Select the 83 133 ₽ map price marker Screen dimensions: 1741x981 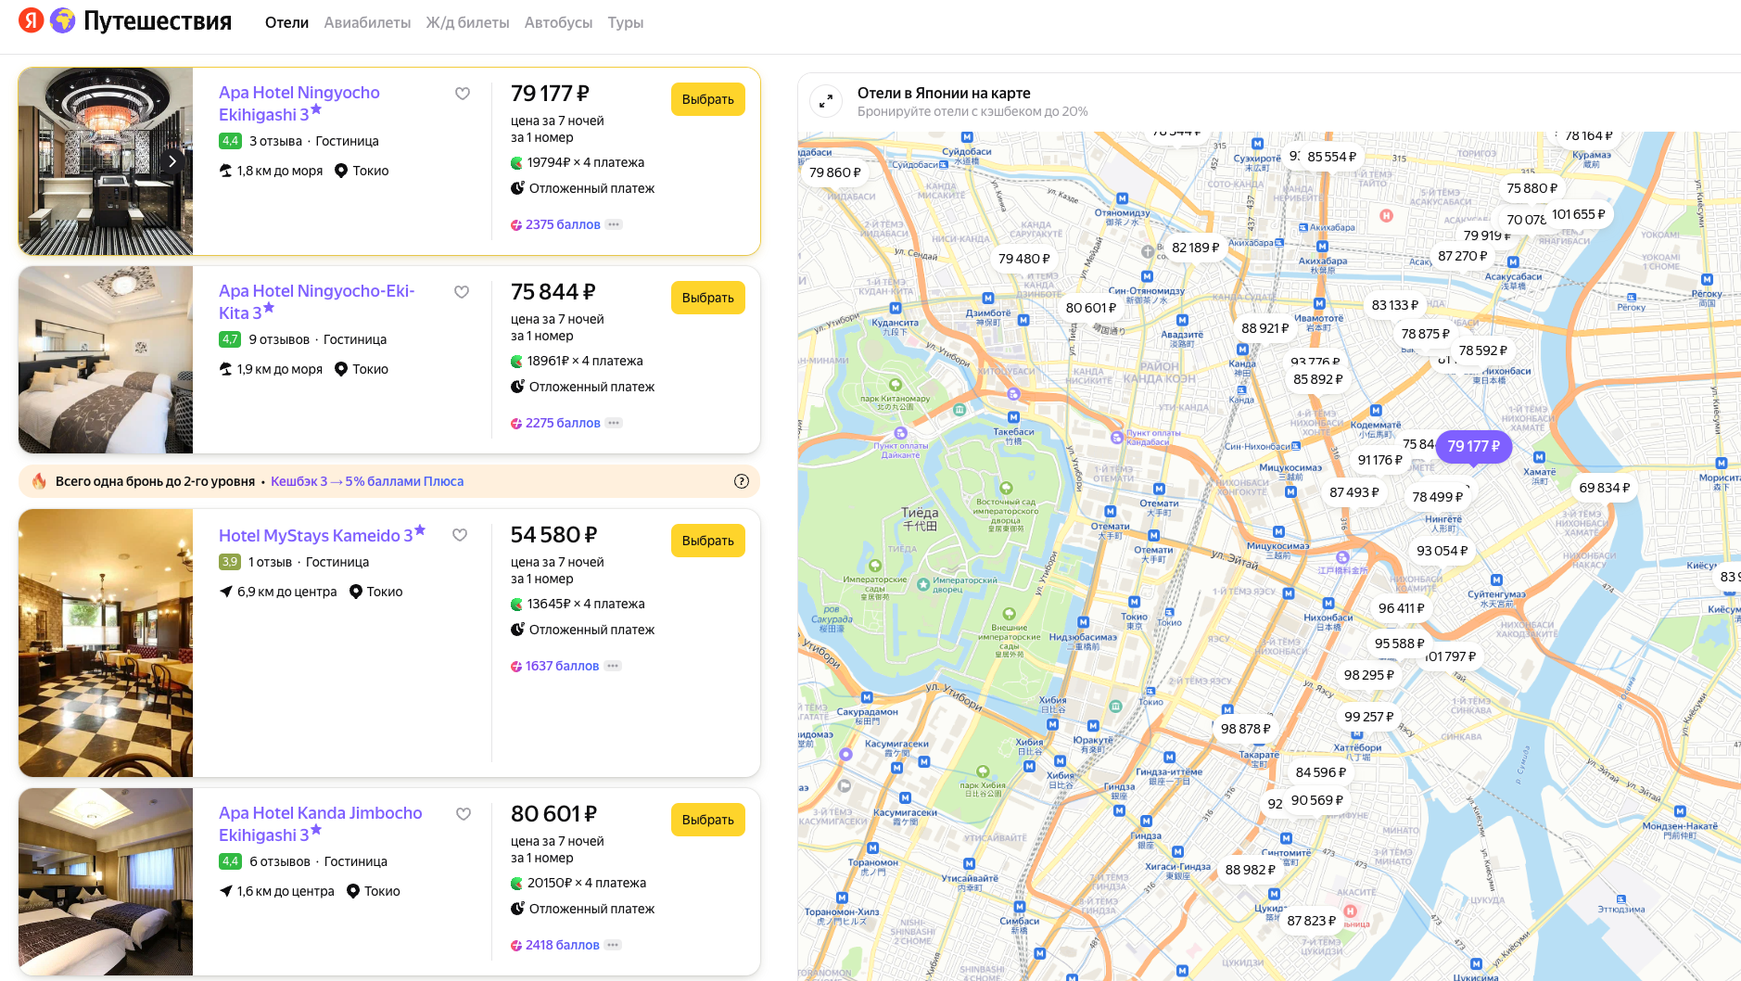pyautogui.click(x=1394, y=305)
